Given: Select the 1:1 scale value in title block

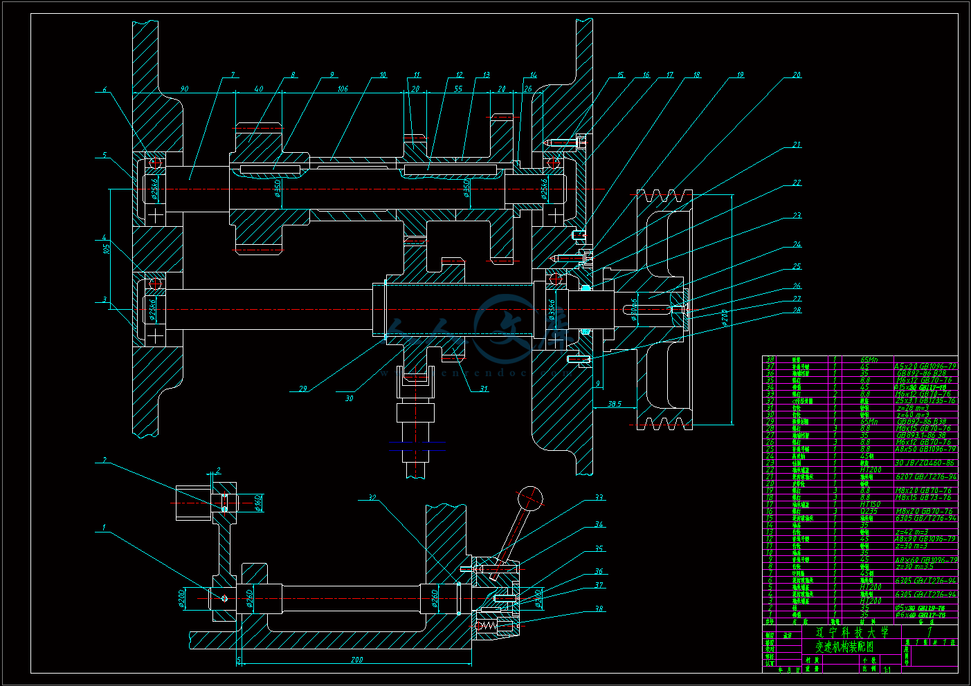Looking at the screenshot, I should click(887, 669).
